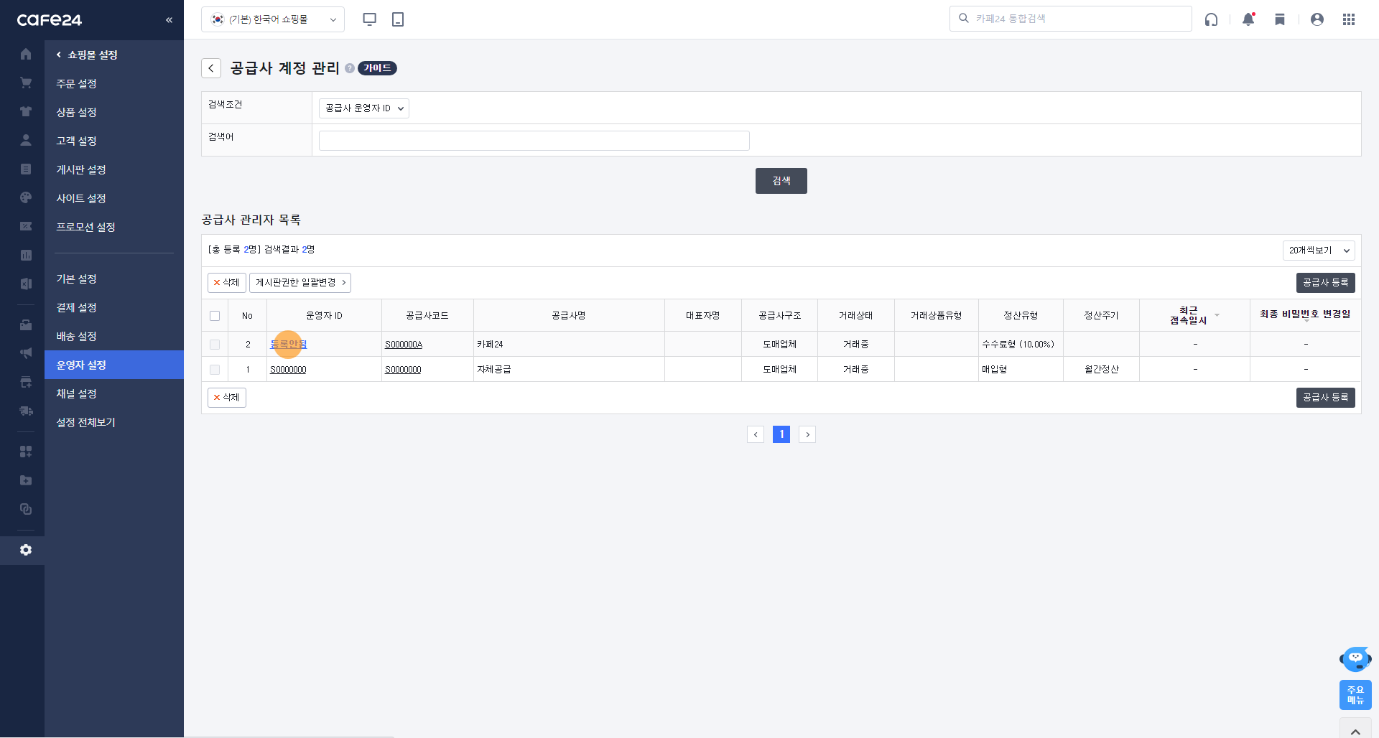Switch to desktop preview monitor icon

(x=370, y=19)
